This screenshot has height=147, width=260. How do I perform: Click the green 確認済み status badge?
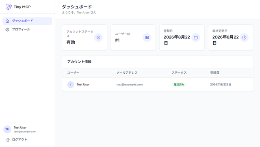coord(179,85)
